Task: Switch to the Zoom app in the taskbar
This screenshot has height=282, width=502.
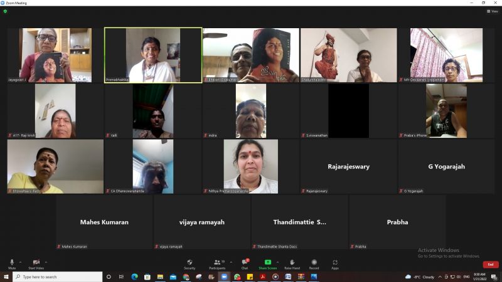Action: point(224,276)
